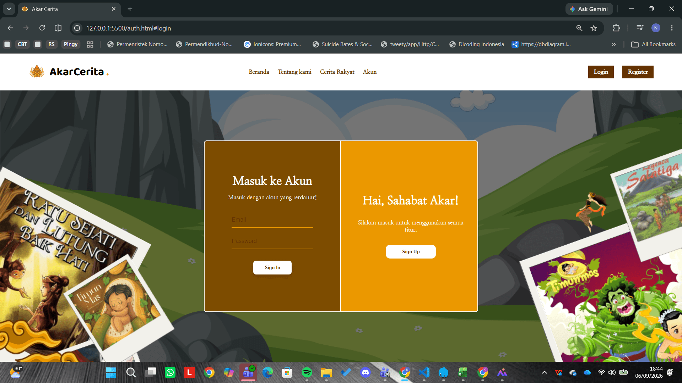Viewport: 682px width, 383px height.
Task: Open a new browser tab
Action: (x=130, y=9)
